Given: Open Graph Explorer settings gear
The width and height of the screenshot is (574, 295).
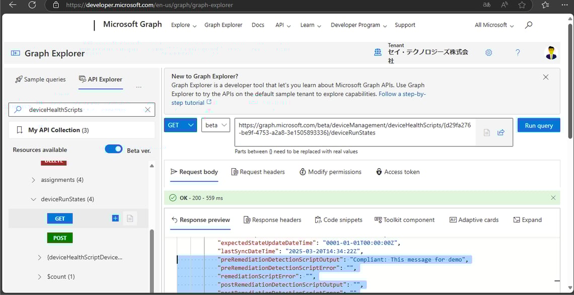Looking at the screenshot, I should click(x=488, y=52).
